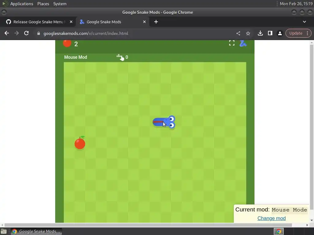
Task: Click the mouse click counter icon
Action: 120,57
